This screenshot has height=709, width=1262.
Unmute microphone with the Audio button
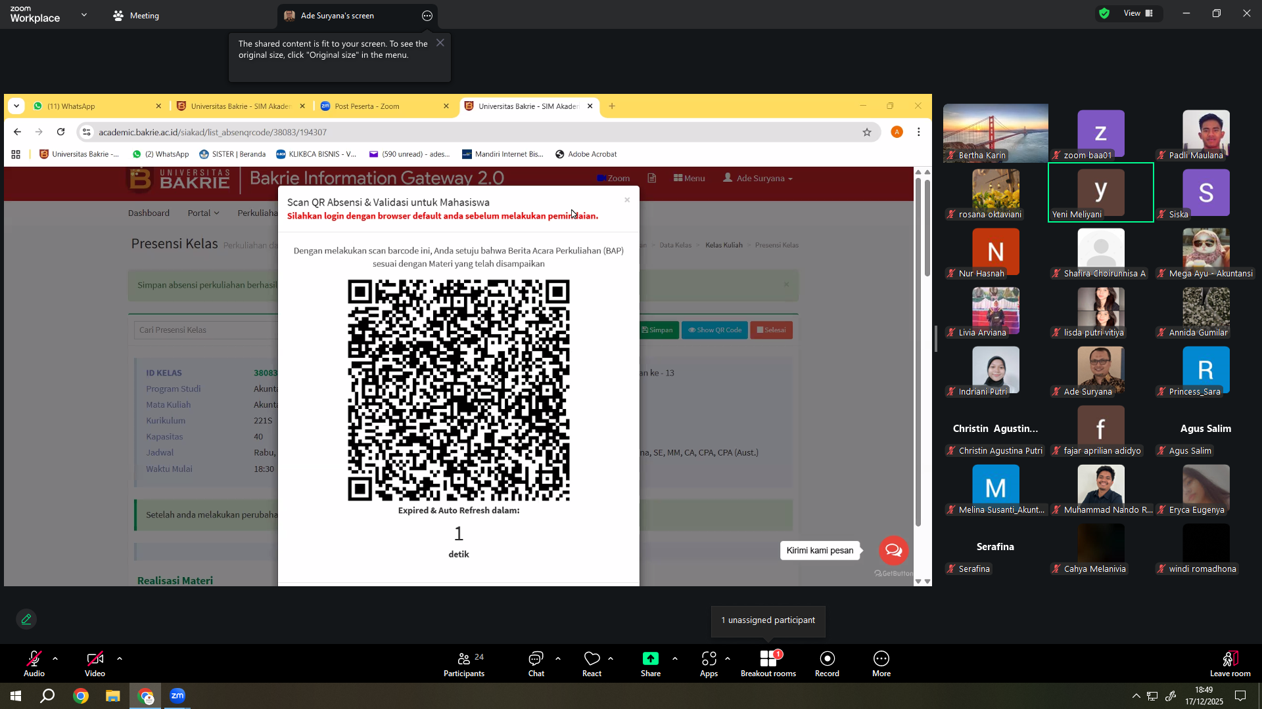(34, 664)
